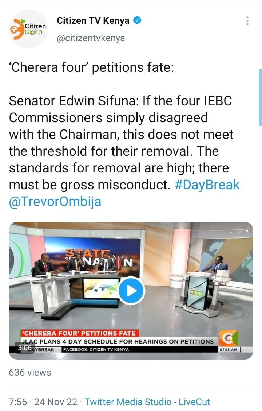Click the JLAC plans 4 day schedule ticker

(118, 341)
